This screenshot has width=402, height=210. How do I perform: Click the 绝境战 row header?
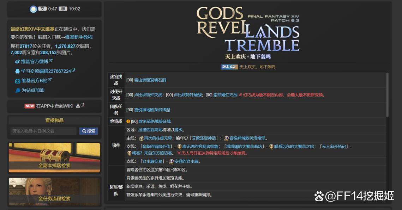(116, 122)
